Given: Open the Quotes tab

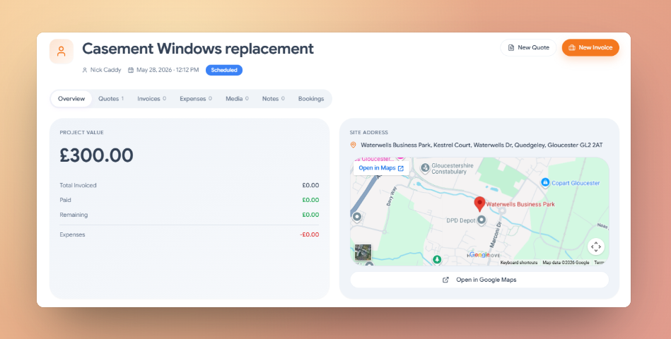Looking at the screenshot, I should pyautogui.click(x=111, y=99).
